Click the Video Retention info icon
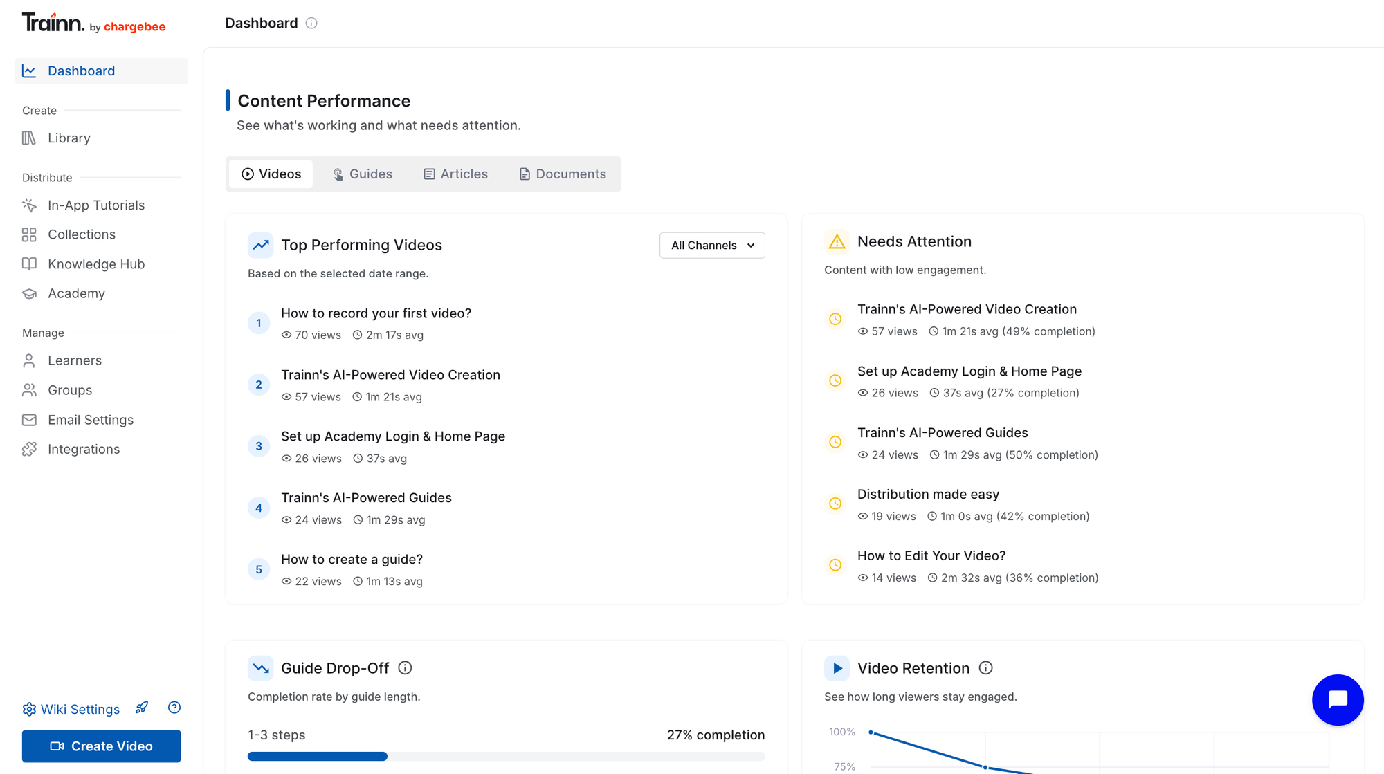The image size is (1384, 774). [x=986, y=667]
